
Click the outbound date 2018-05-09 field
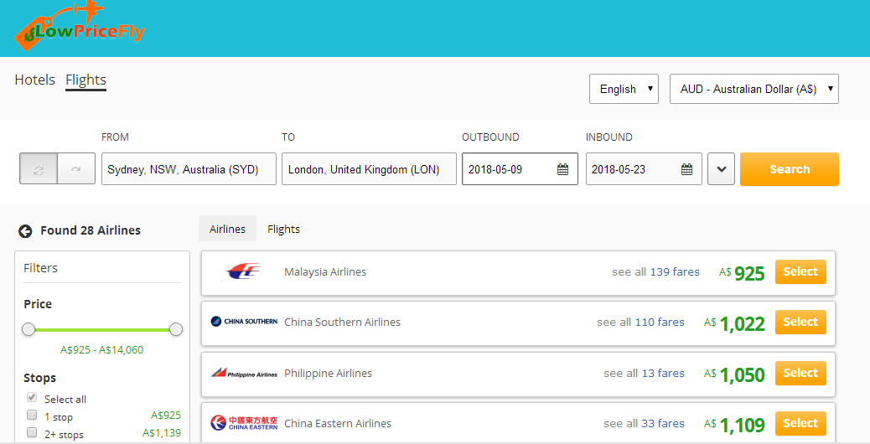[x=520, y=169]
